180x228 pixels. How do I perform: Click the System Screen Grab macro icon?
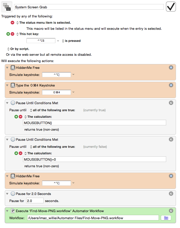tap(7, 7)
